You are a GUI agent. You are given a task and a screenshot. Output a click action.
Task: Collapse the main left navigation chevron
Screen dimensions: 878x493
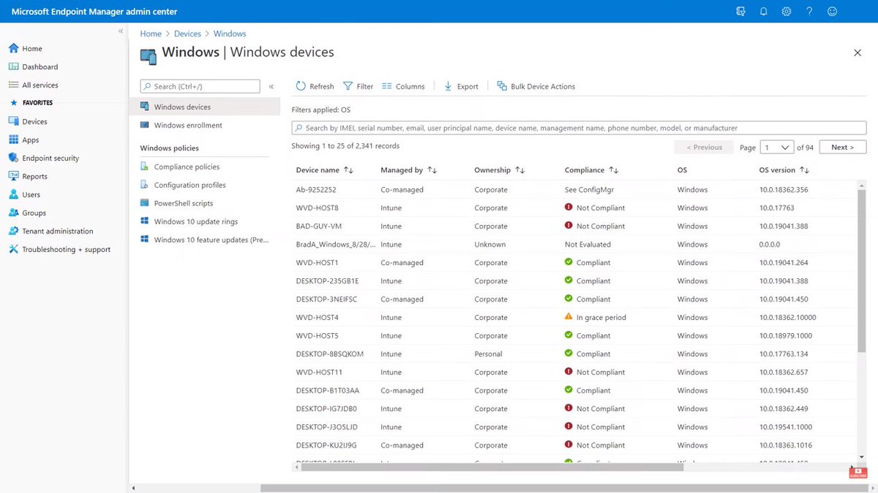pyautogui.click(x=121, y=31)
